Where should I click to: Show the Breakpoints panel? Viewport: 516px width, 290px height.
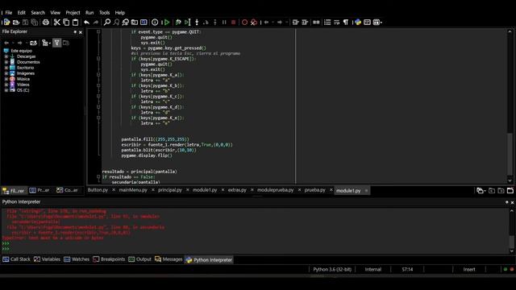109,259
